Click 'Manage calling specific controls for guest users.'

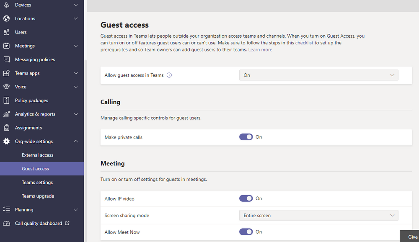pos(151,118)
